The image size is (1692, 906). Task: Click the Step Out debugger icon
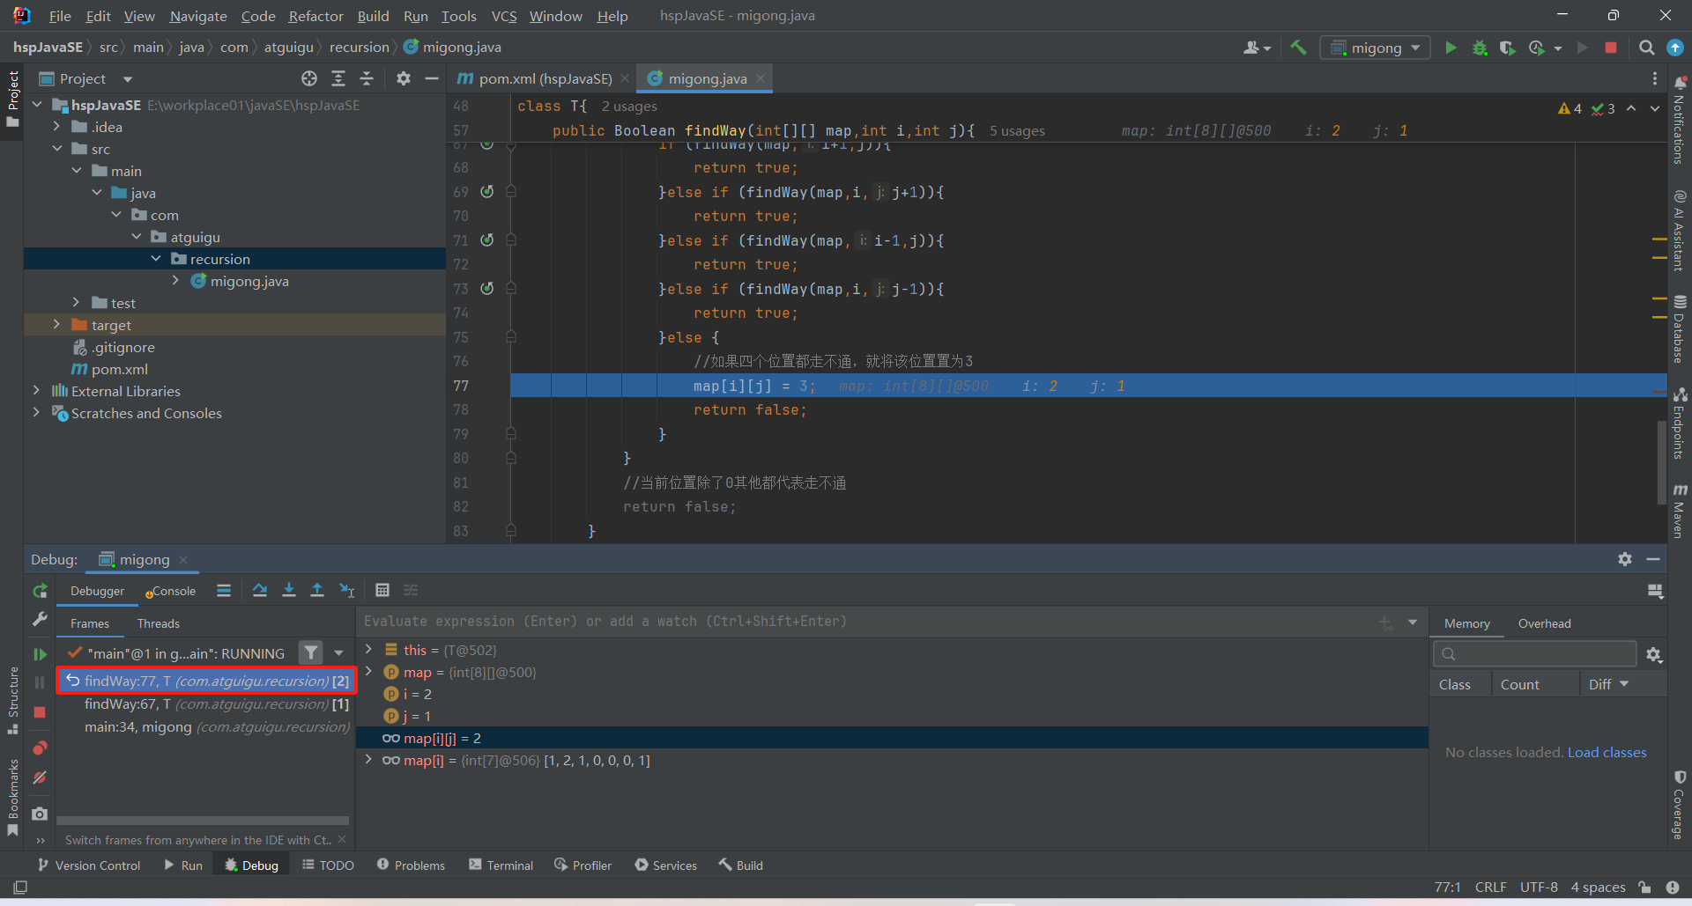point(317,591)
